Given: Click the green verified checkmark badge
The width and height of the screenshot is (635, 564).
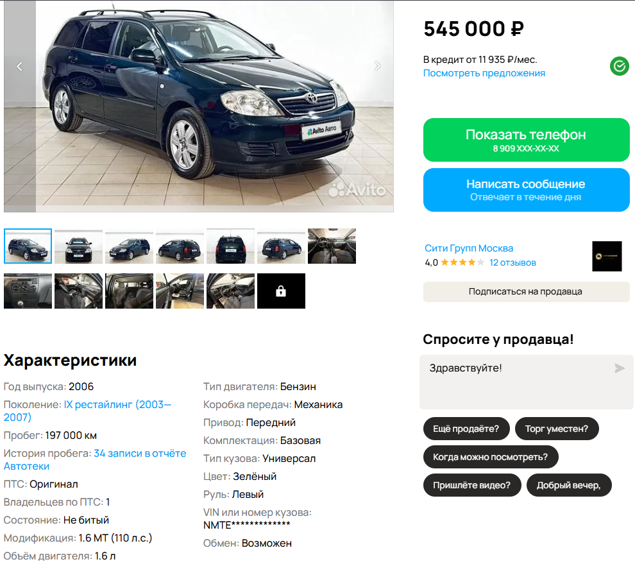Looking at the screenshot, I should click(619, 66).
